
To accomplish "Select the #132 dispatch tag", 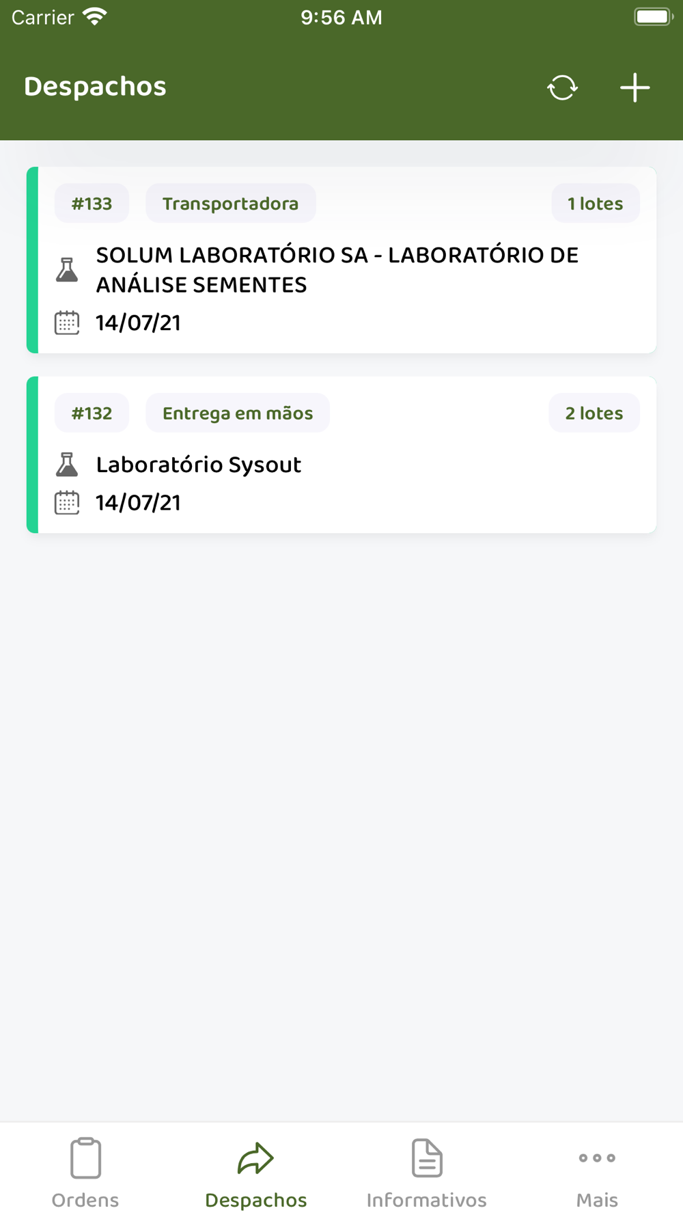I will [x=92, y=413].
